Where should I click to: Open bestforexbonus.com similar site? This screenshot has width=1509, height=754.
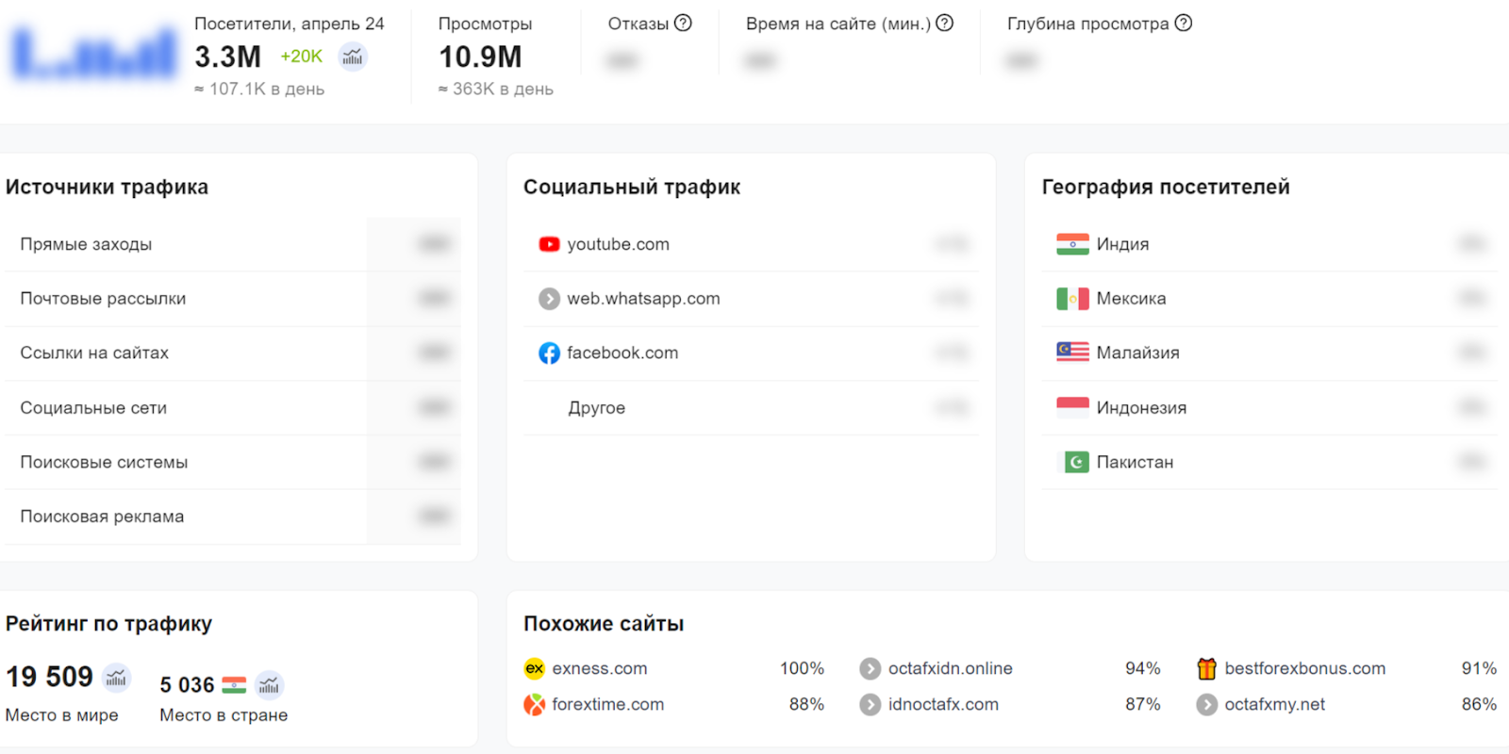[x=1305, y=668]
